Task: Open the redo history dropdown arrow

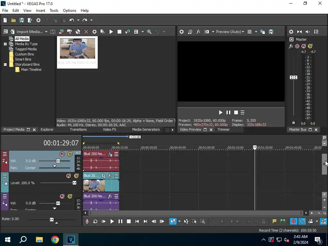Action: [x=91, y=20]
